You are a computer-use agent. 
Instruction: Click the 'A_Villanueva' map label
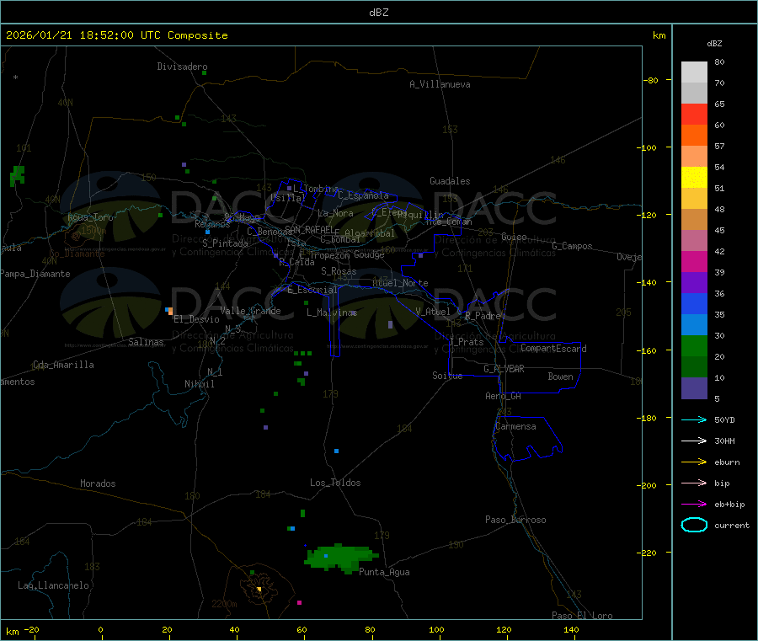click(440, 84)
